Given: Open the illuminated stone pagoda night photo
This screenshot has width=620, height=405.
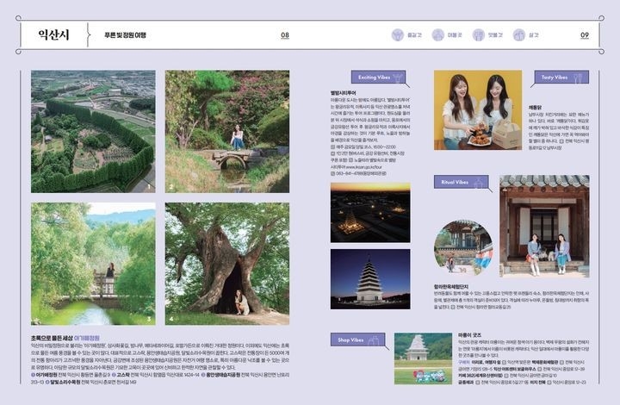Looking at the screenshot, I should (369, 278).
